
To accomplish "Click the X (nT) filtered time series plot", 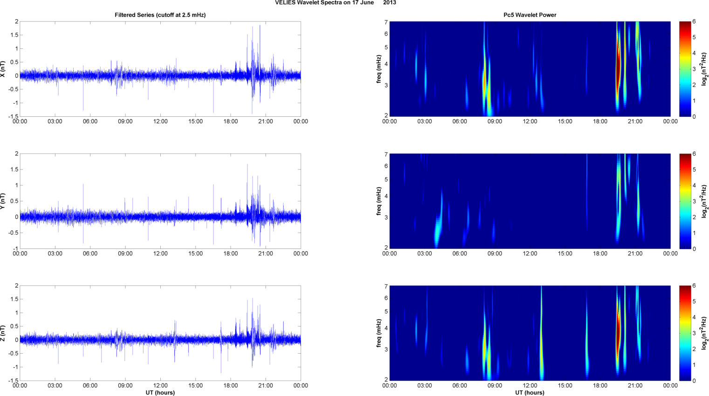I will 160,69.
